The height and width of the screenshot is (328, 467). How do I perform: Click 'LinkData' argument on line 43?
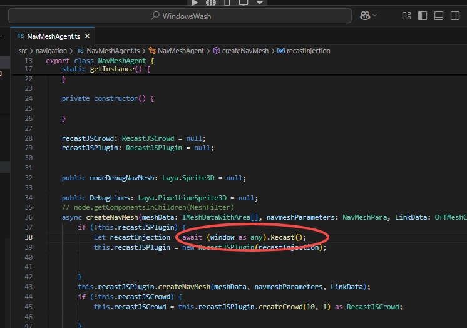(347, 287)
